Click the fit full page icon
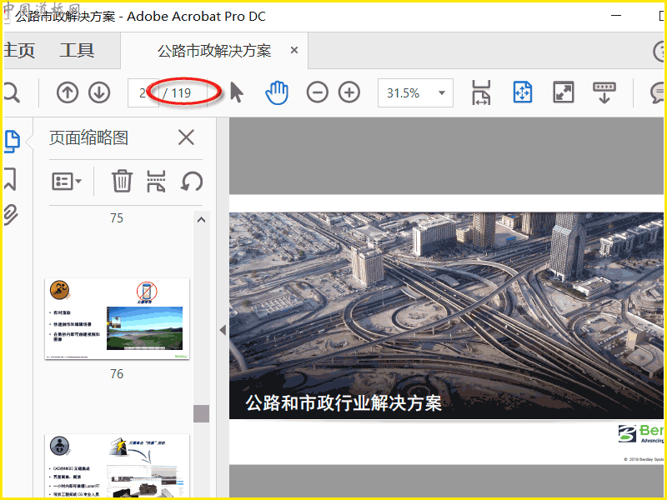667x500 pixels. [523, 92]
